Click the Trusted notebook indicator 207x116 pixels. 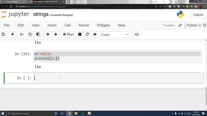pos(168,25)
